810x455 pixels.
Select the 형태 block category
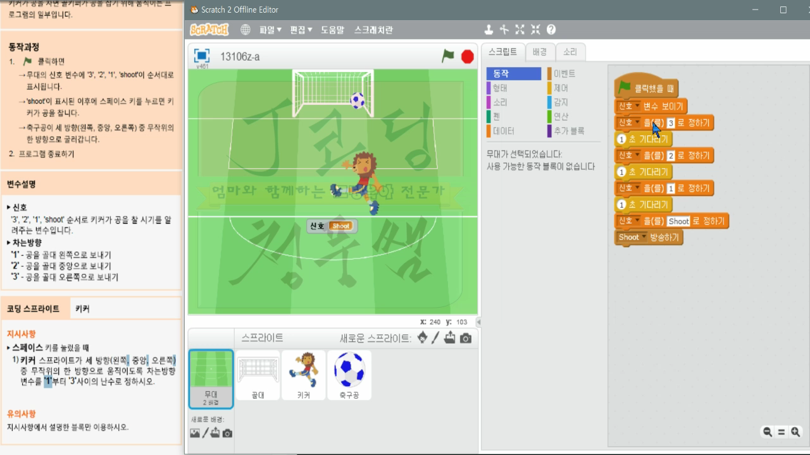513,88
